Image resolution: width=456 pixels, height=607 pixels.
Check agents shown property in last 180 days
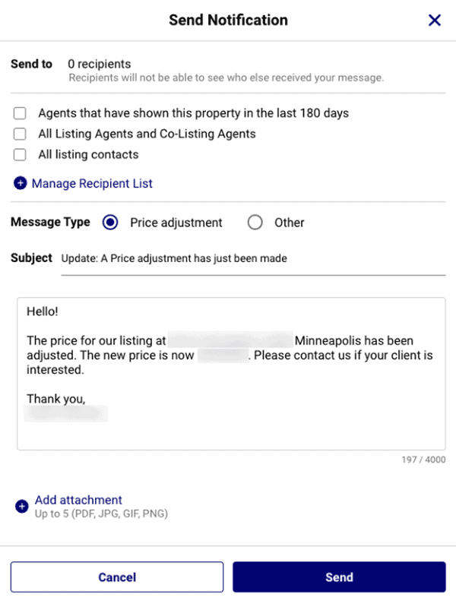[x=20, y=113]
